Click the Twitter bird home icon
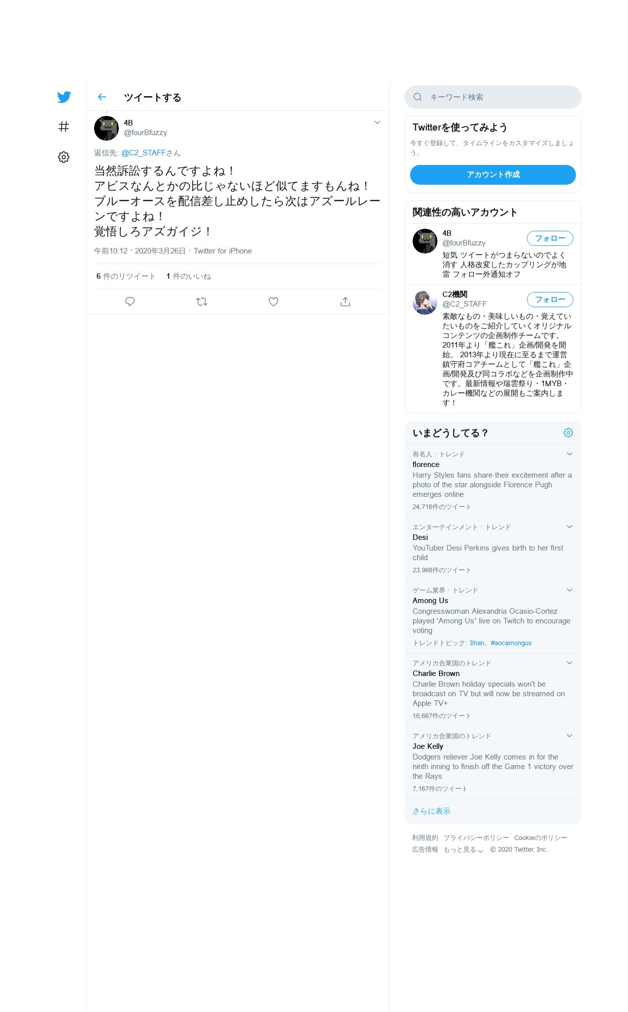Viewport: 628px width, 1012px height. point(64,97)
